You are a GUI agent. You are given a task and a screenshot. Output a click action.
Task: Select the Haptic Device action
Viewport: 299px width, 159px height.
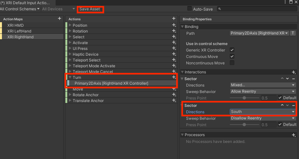(x=85, y=54)
